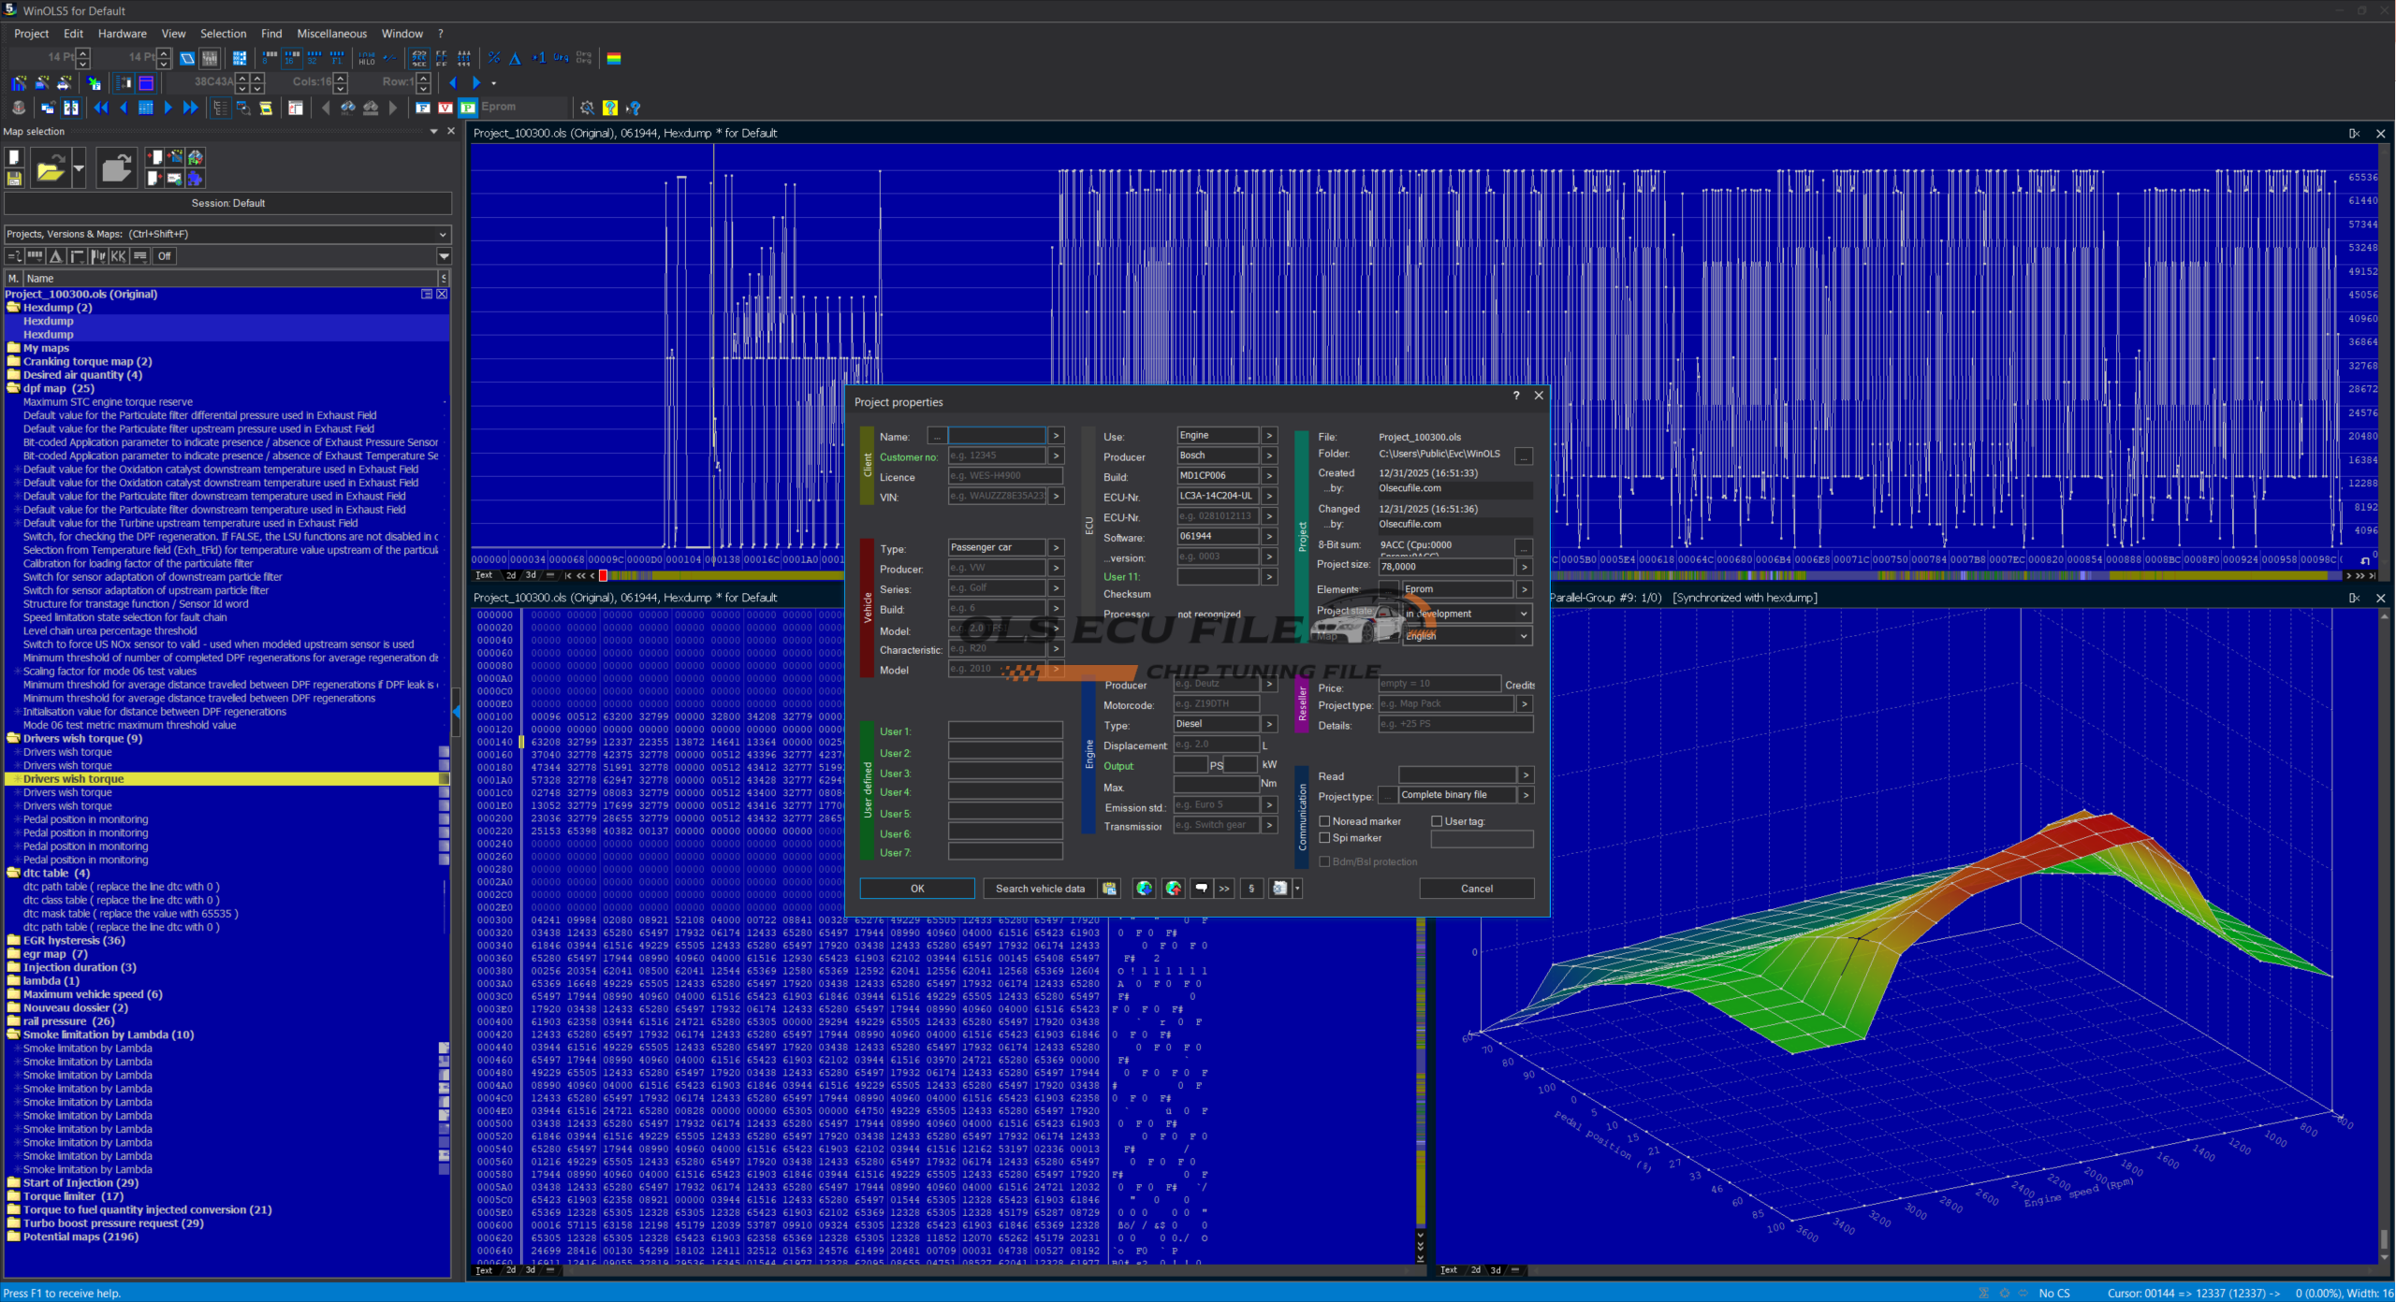Click the percent difference display icon
This screenshot has height=1302, width=2396.
tap(494, 58)
